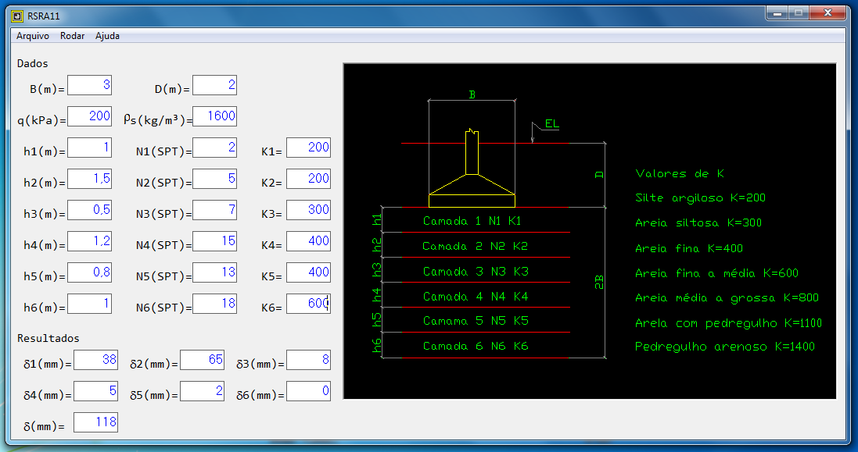Image resolution: width=858 pixels, height=452 pixels.
Task: Click the 2B depth label in diagram
Action: coord(599,283)
